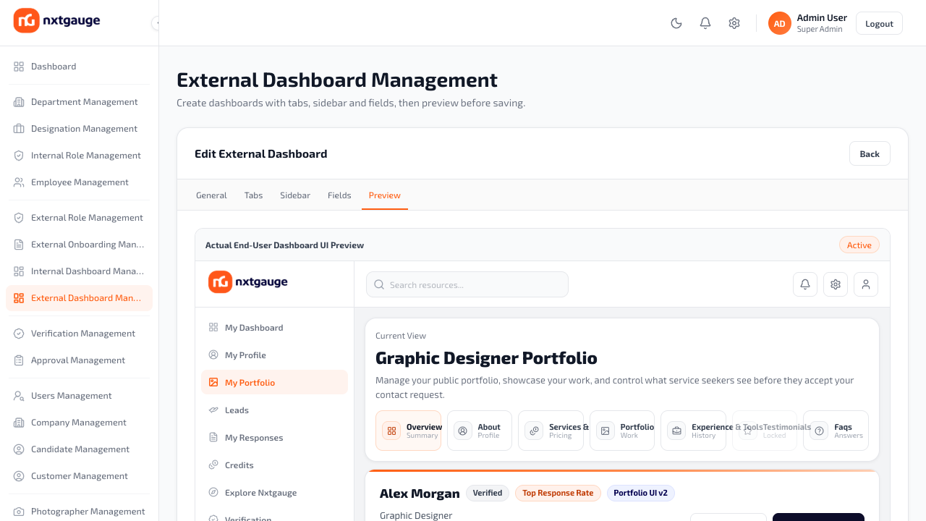Open settings gear in top header
This screenshot has width=926, height=521.
(x=734, y=23)
